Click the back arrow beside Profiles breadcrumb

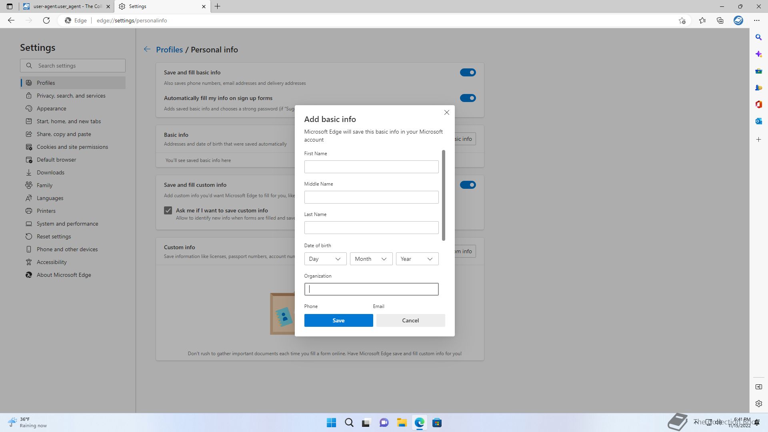(x=147, y=49)
